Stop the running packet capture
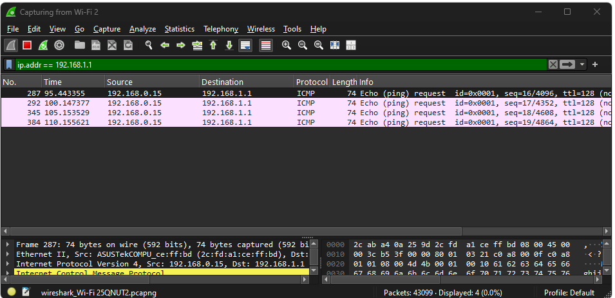 pyautogui.click(x=27, y=45)
